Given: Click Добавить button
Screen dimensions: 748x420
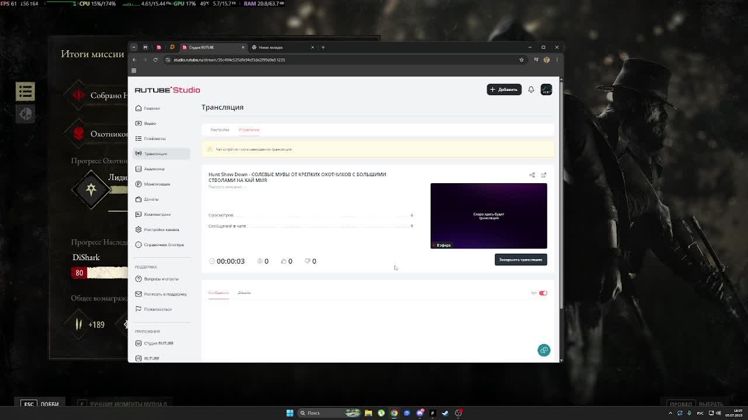Looking at the screenshot, I should point(504,89).
